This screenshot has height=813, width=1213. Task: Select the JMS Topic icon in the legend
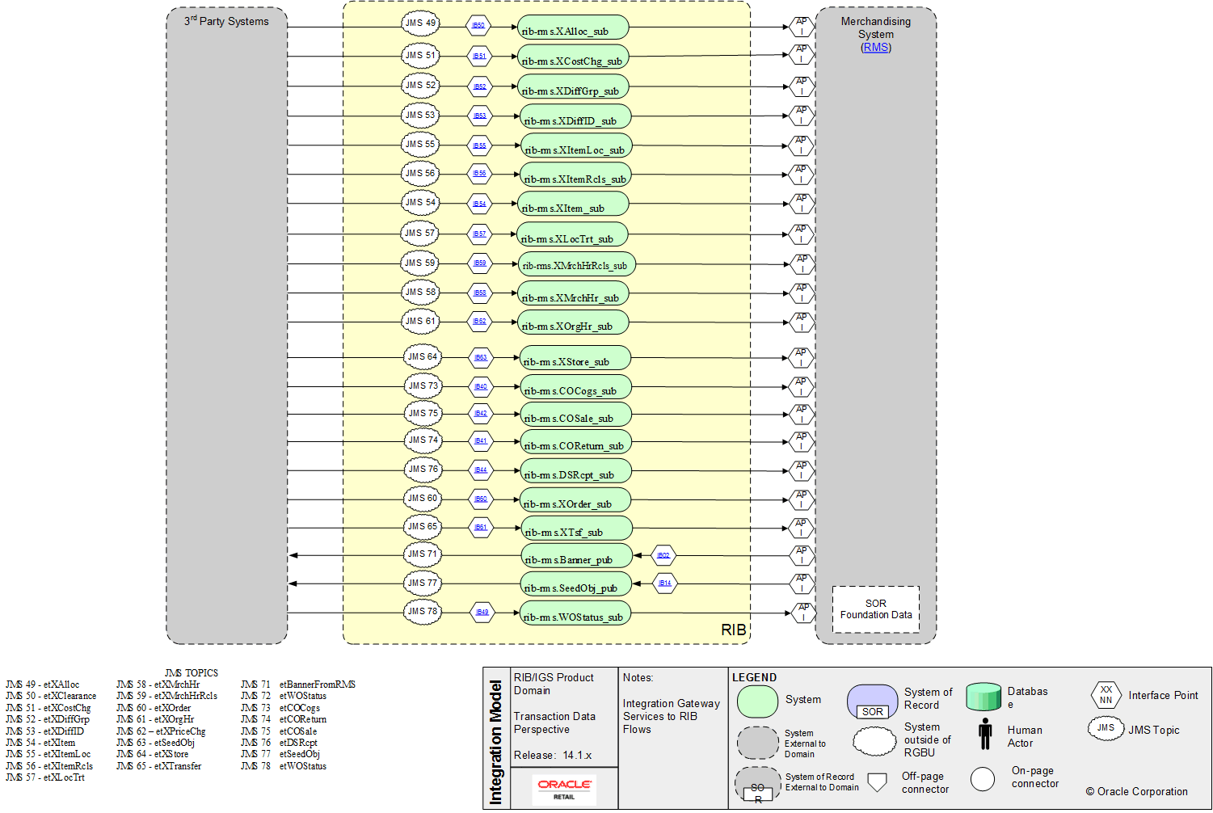1106,728
